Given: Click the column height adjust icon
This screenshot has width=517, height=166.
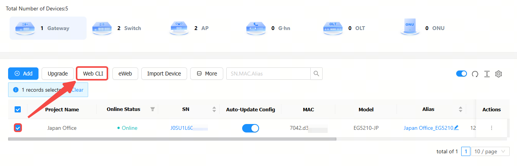Looking at the screenshot, I should coord(487,74).
